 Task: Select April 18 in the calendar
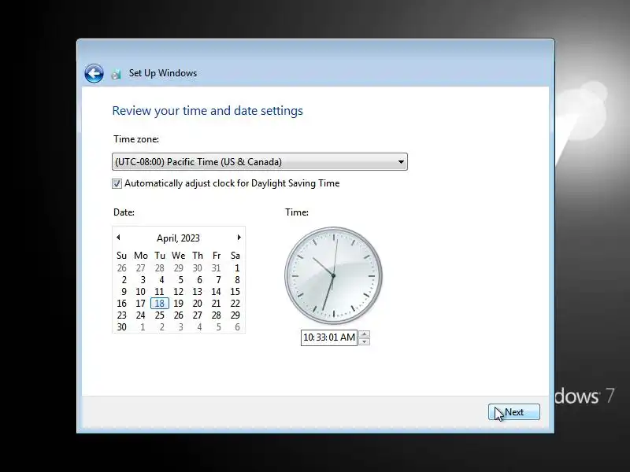pos(160,304)
